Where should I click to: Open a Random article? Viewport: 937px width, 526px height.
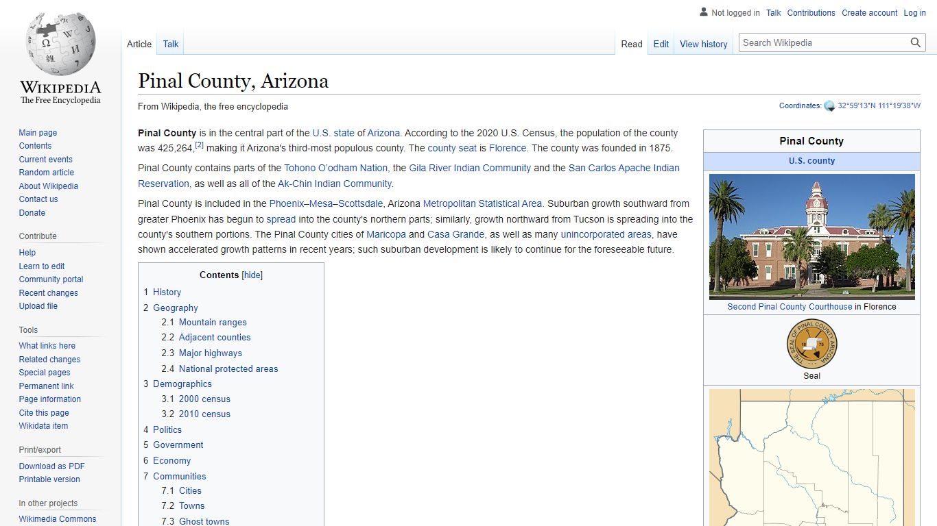click(x=46, y=173)
